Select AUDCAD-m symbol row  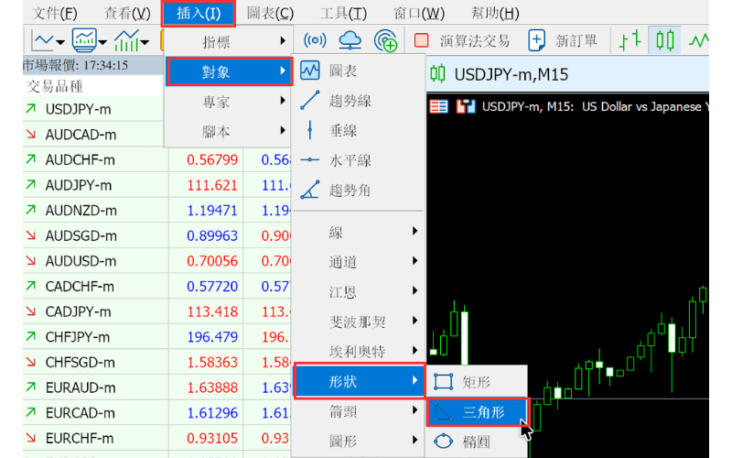point(93,135)
